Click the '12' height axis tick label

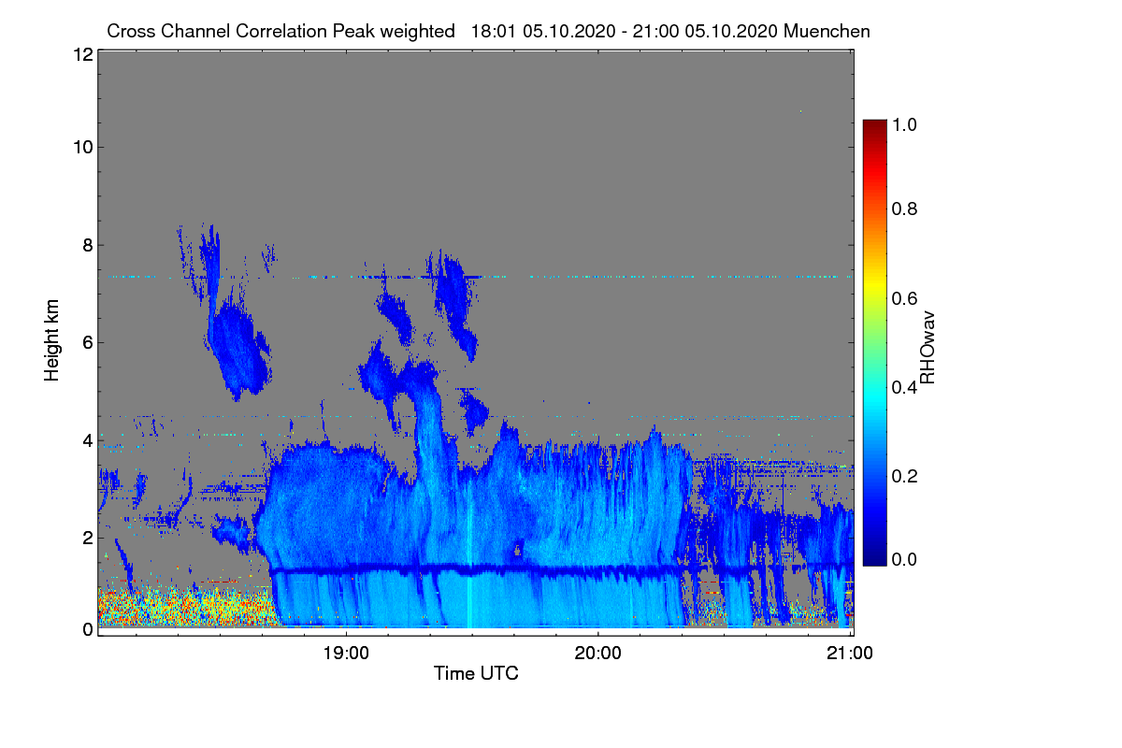pyautogui.click(x=81, y=54)
